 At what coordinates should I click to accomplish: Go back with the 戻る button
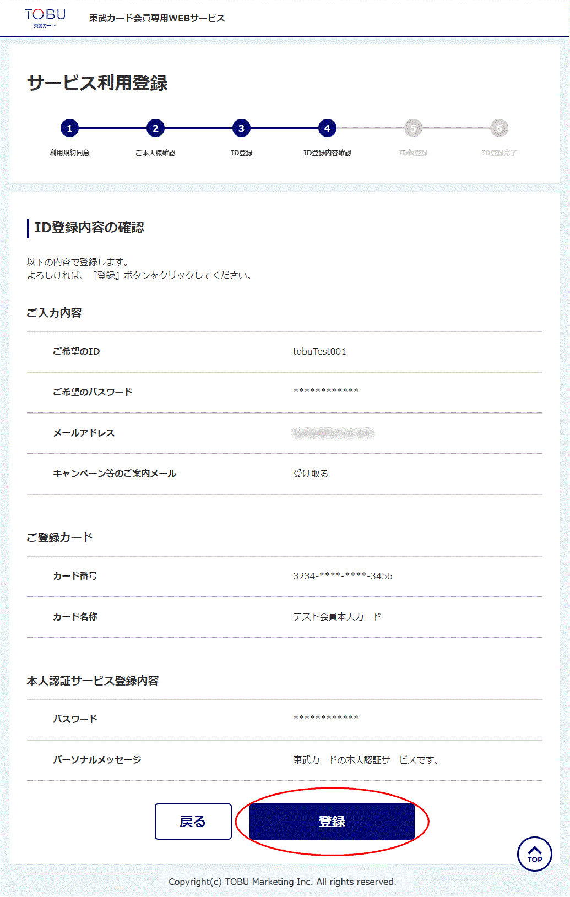point(193,822)
